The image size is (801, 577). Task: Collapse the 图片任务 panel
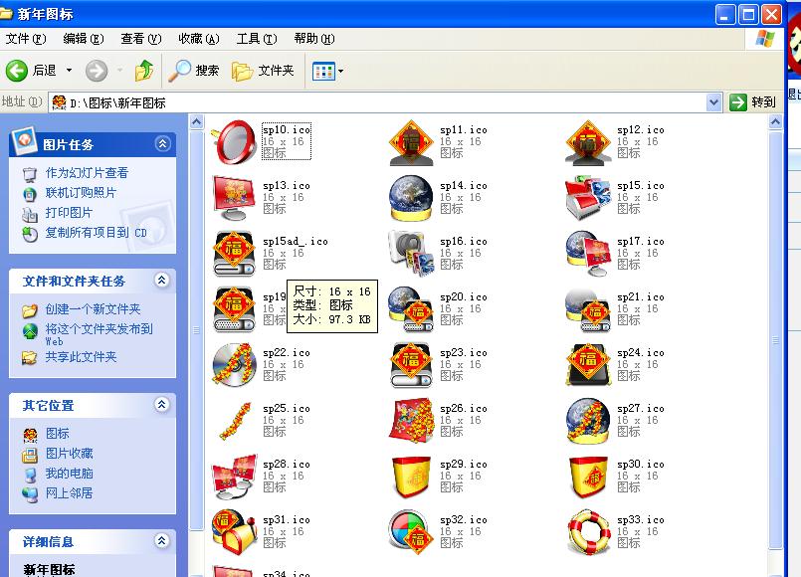162,144
